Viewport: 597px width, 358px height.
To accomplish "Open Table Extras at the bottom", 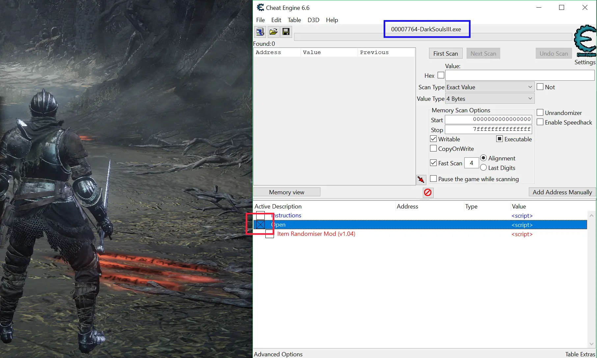I will click(x=580, y=354).
